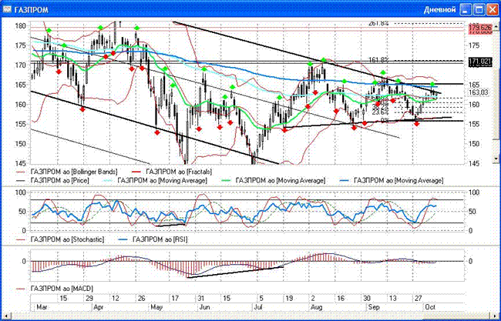The image size is (501, 321).
Task: Click the red 179.626 price label
Action: 479,28
